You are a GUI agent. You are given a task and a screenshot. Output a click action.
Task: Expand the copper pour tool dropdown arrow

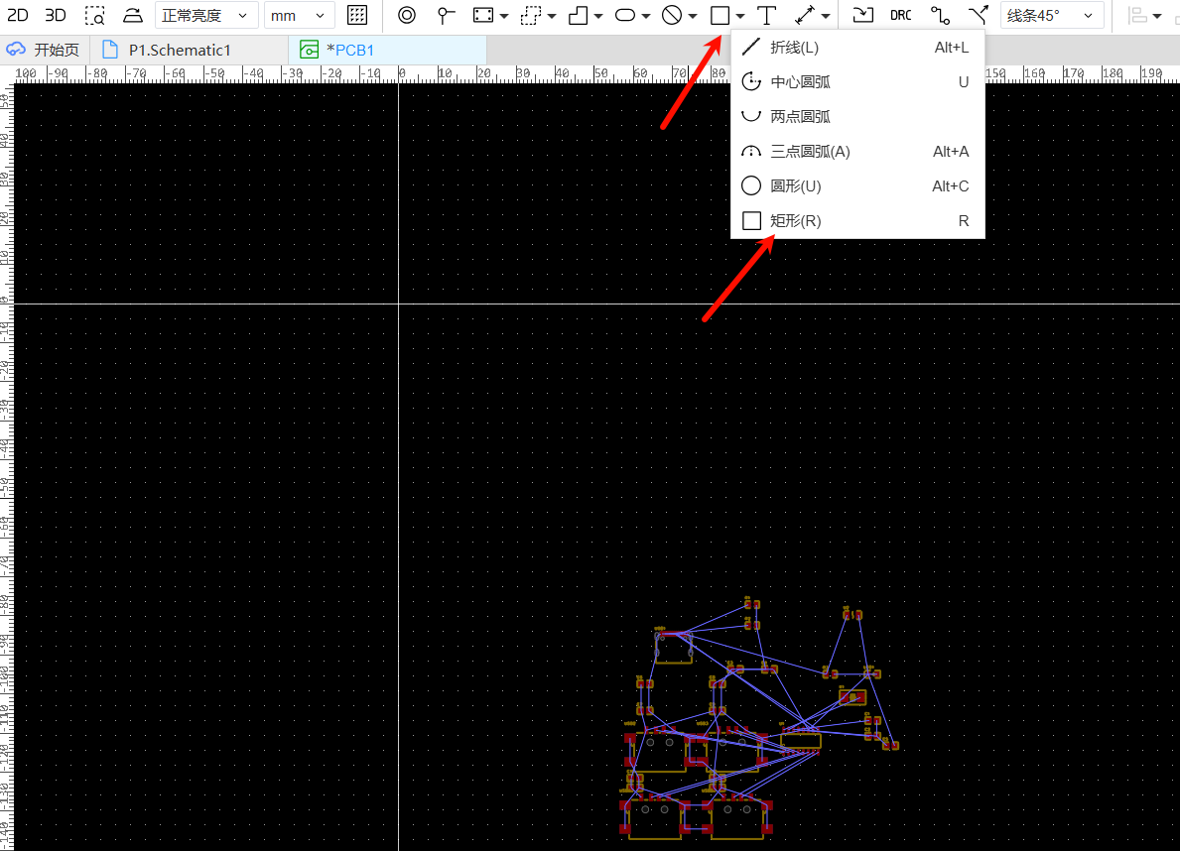coord(598,16)
